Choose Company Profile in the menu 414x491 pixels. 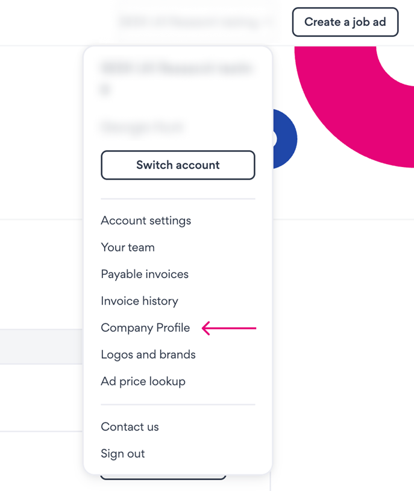[x=145, y=328]
